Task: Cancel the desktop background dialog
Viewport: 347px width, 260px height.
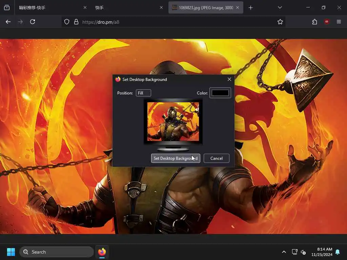Action: click(x=217, y=158)
